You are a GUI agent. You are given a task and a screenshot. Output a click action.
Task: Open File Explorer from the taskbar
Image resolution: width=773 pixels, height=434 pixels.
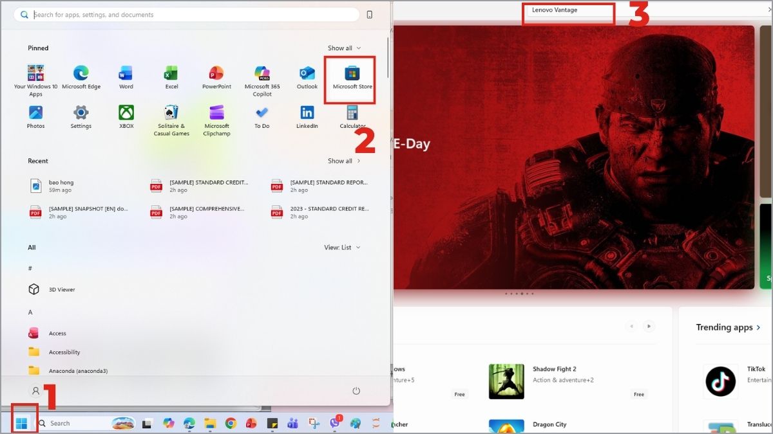point(209,423)
